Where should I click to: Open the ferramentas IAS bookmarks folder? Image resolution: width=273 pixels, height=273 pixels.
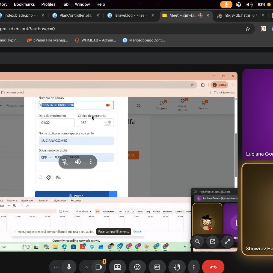(13, 93)
